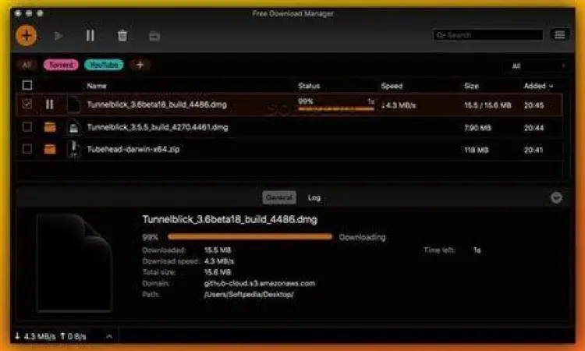585x351 pixels.
Task: Click the 7.90 MB size cell
Action: 477,128
